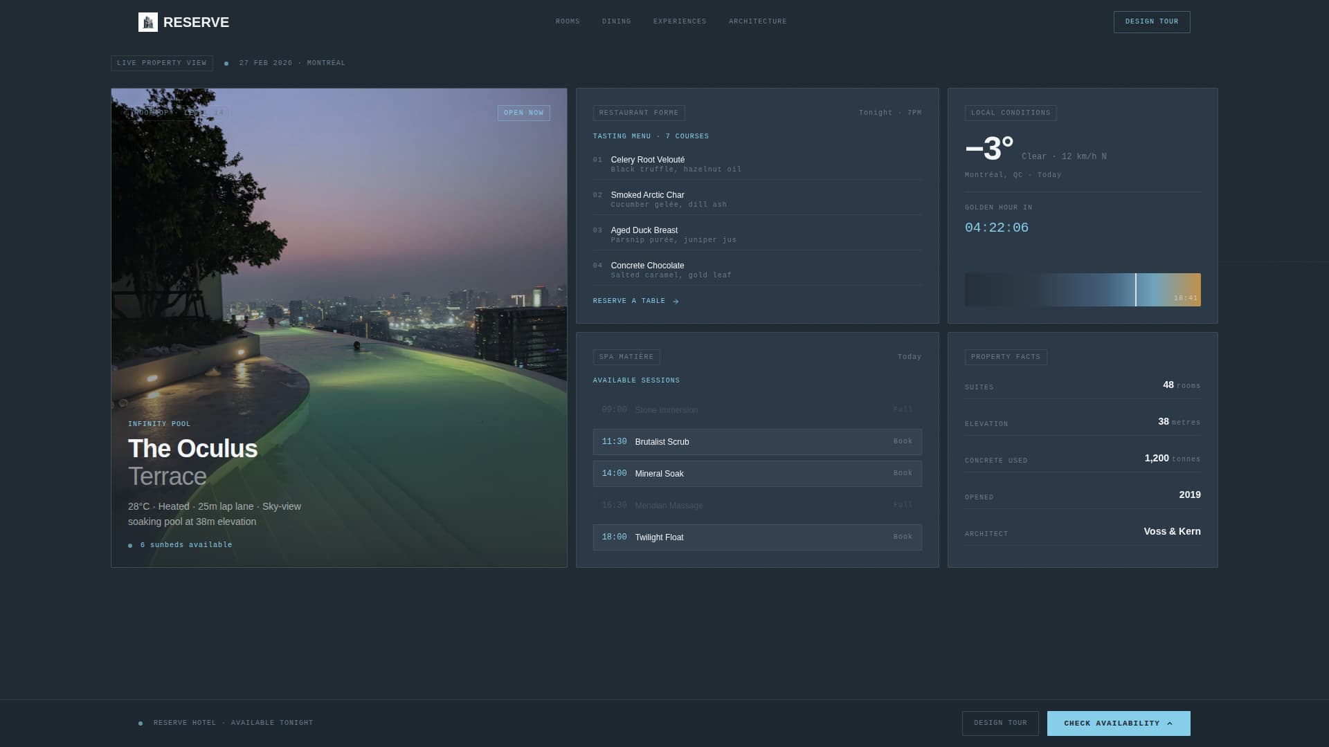This screenshot has width=1329, height=747.
Task: Book the 11:30 Brutalist Scrub session
Action: pyautogui.click(x=903, y=441)
